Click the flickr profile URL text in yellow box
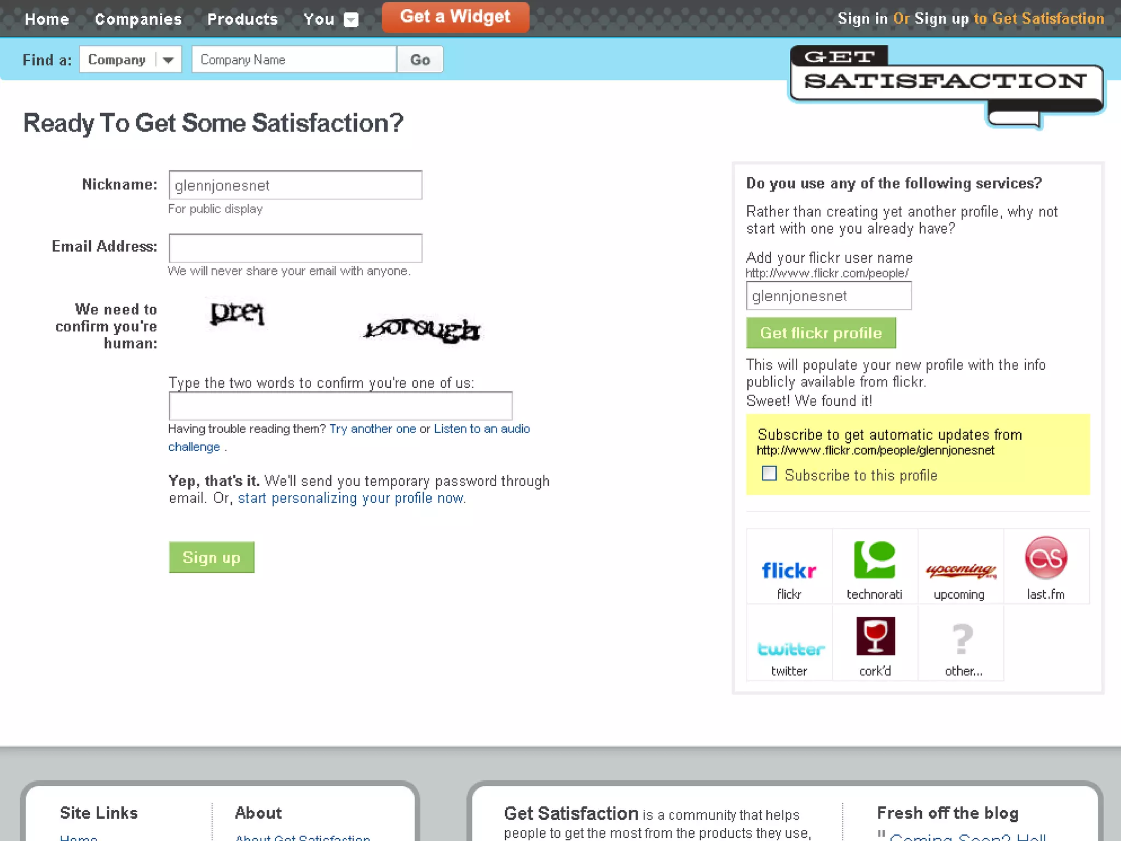The height and width of the screenshot is (841, 1121). (875, 450)
